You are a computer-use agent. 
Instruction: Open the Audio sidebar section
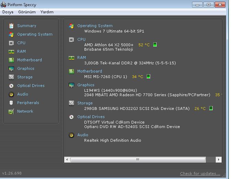pos(23,94)
